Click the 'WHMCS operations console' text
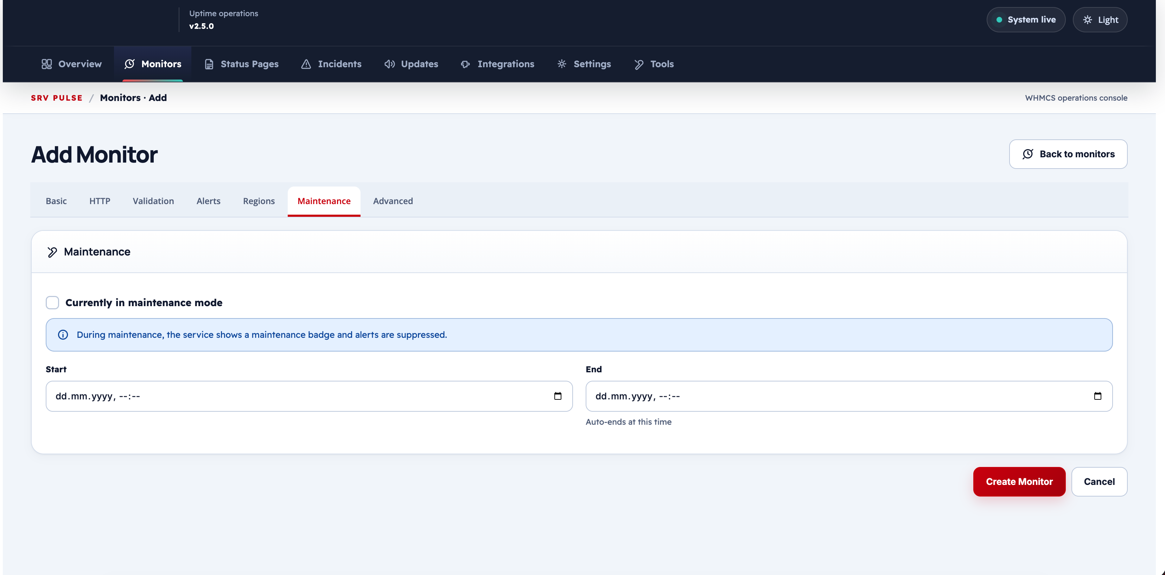The height and width of the screenshot is (575, 1165). [1076, 98]
